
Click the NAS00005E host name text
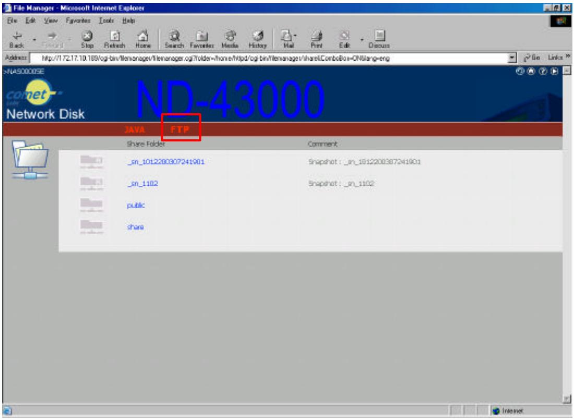24,71
